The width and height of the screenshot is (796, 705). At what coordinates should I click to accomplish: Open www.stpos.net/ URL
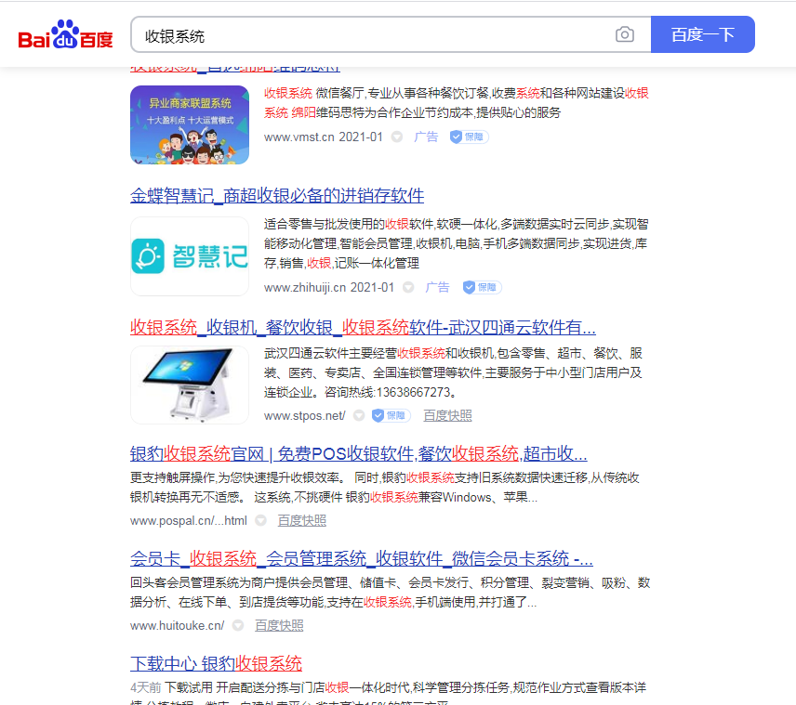305,416
